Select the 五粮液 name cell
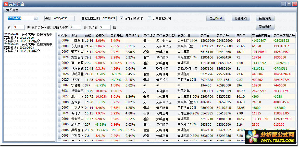 (77, 102)
